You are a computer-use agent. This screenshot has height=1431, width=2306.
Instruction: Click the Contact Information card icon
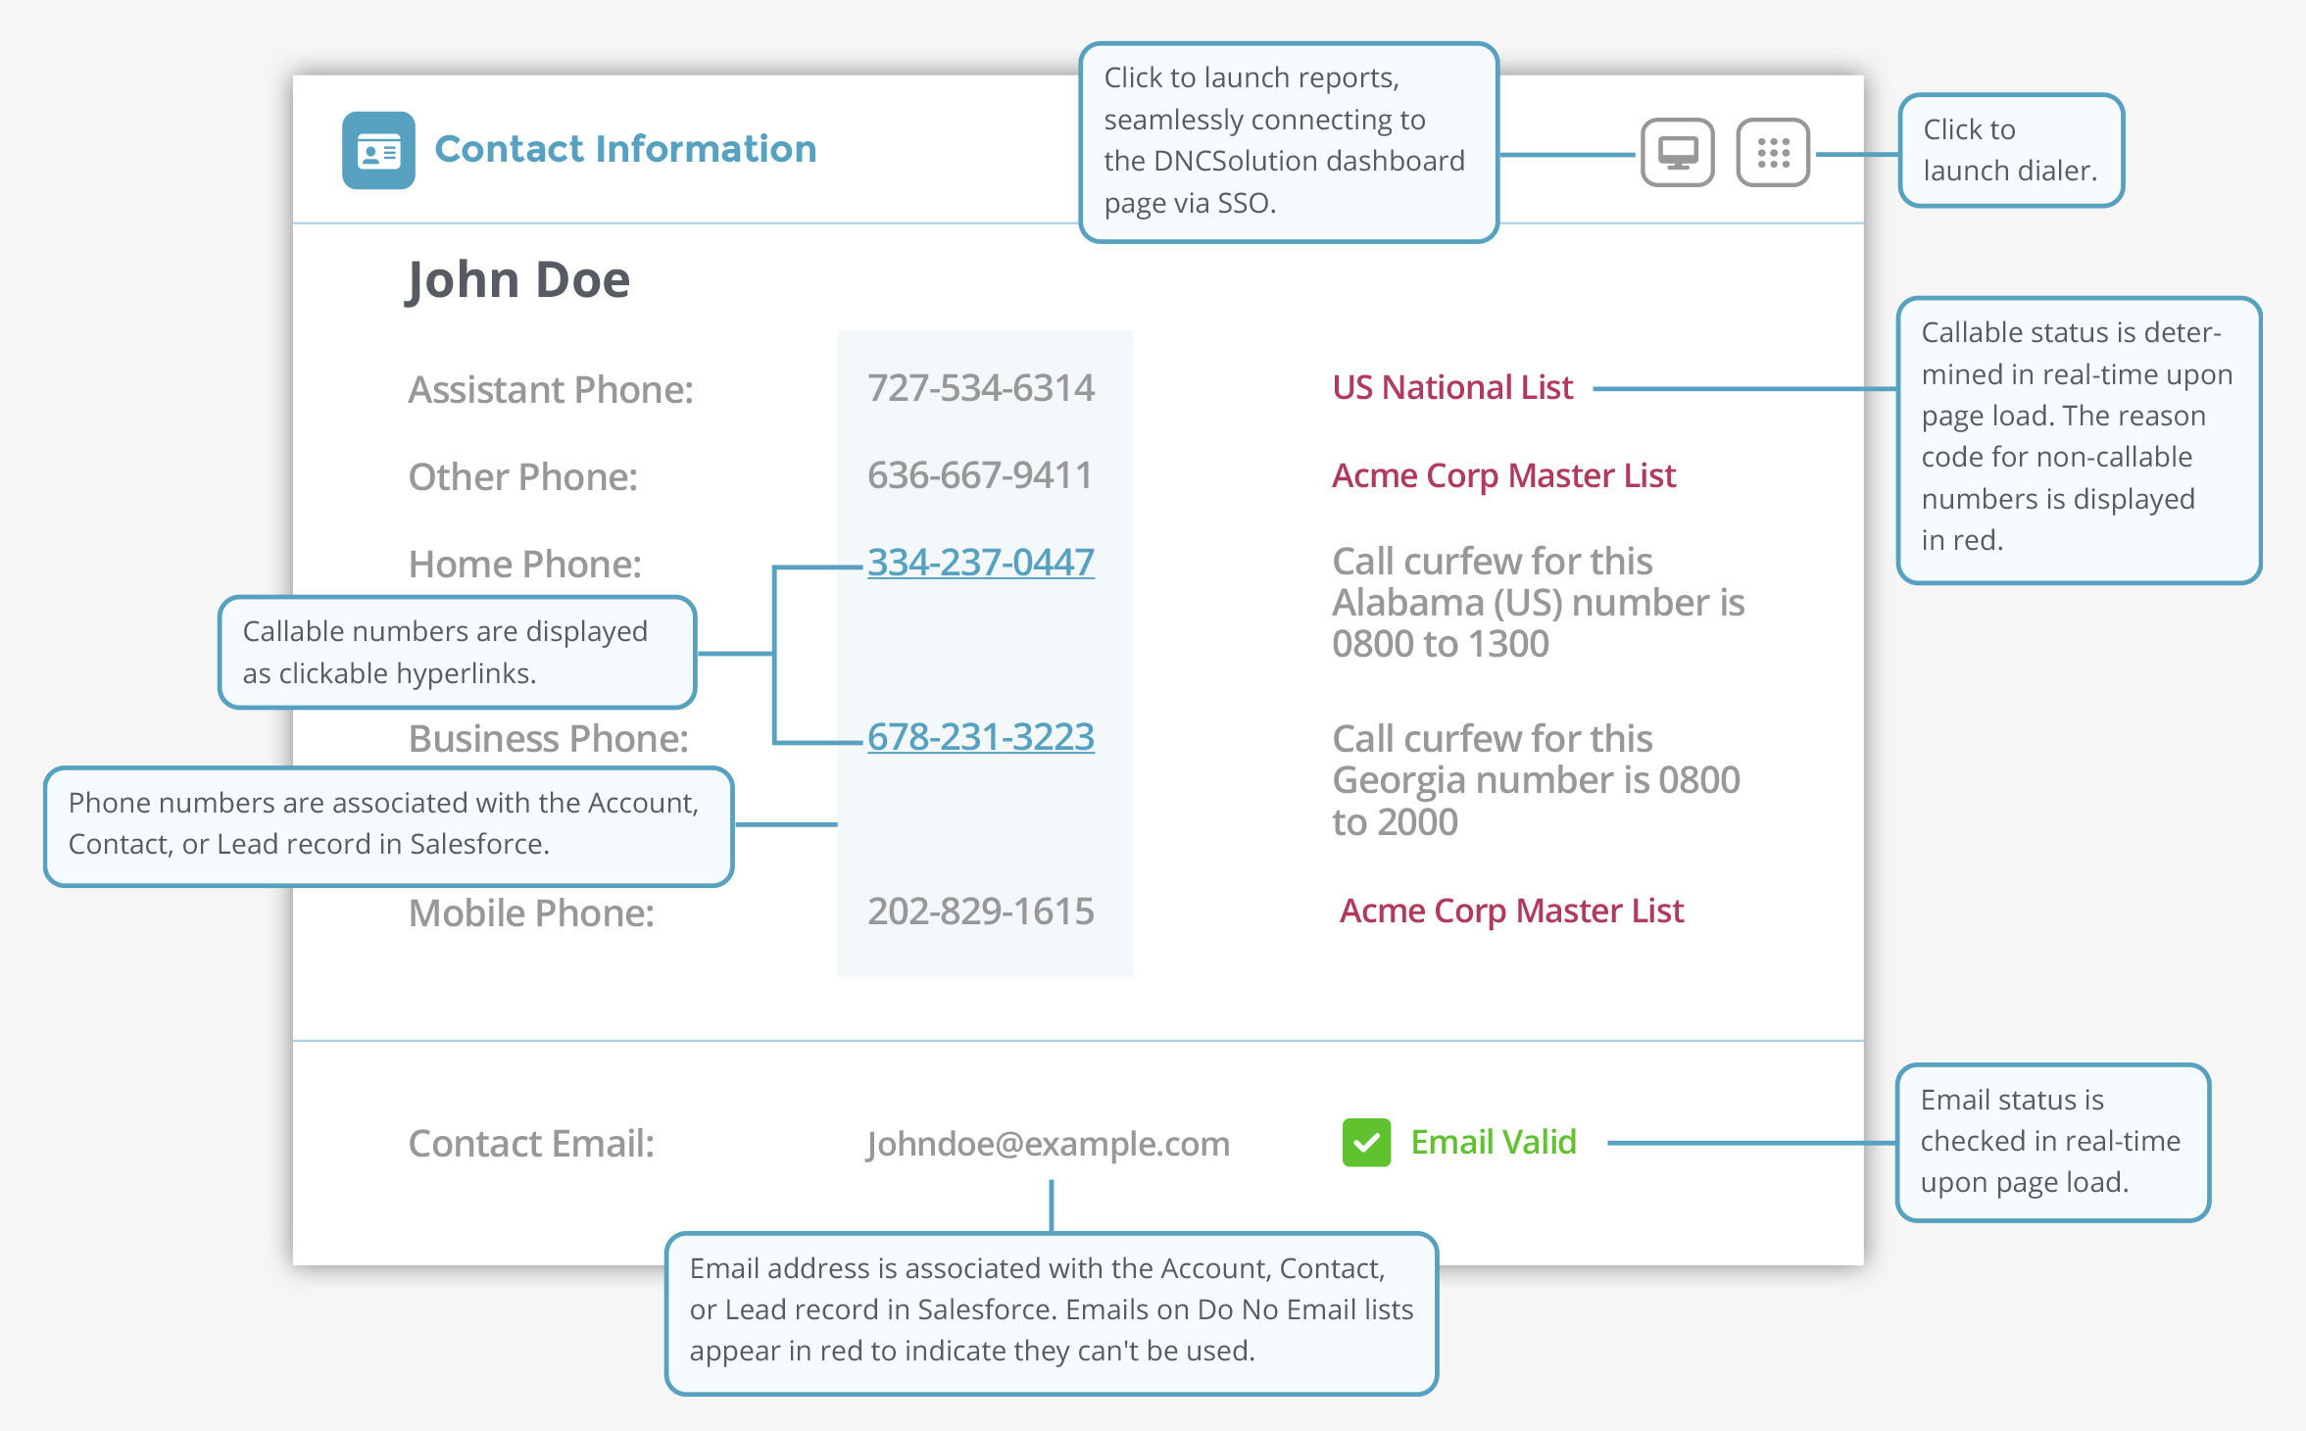(x=378, y=151)
